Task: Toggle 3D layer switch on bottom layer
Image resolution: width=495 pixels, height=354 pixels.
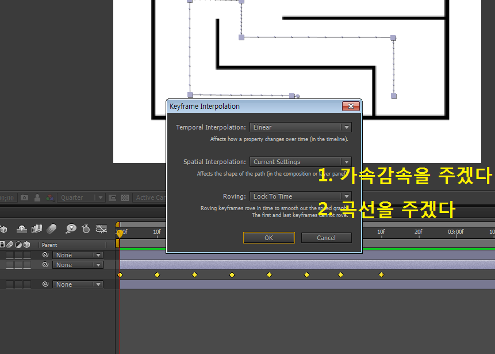Action: pos(27,284)
